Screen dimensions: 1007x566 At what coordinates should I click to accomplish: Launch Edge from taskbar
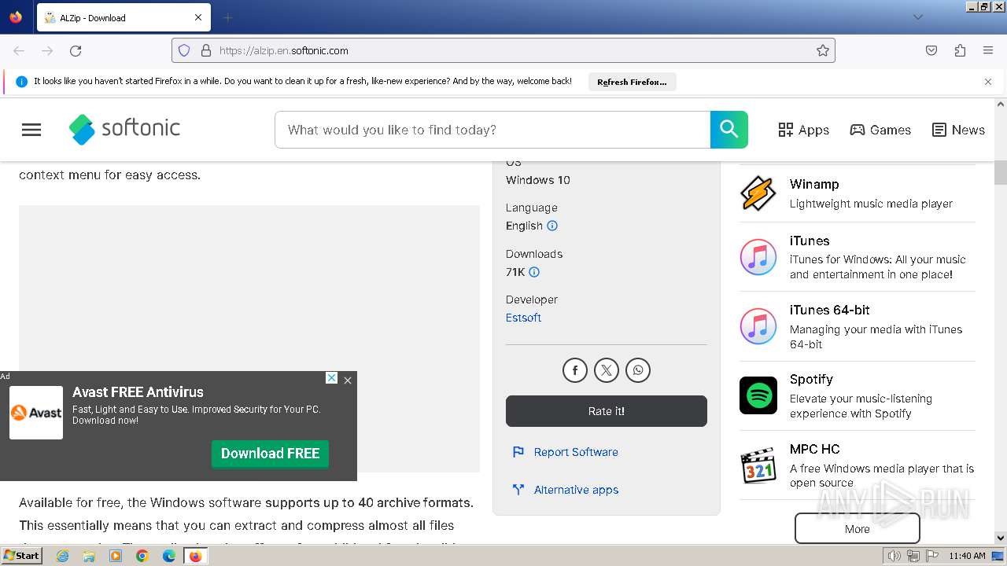(x=169, y=556)
